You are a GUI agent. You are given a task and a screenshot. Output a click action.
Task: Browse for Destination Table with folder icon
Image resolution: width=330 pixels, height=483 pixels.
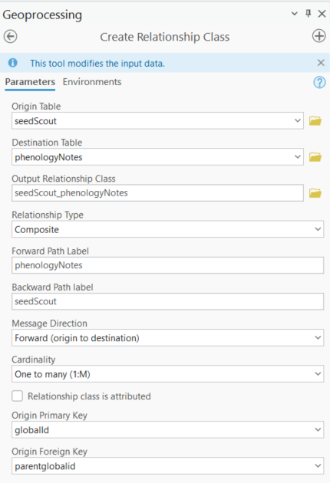(315, 157)
